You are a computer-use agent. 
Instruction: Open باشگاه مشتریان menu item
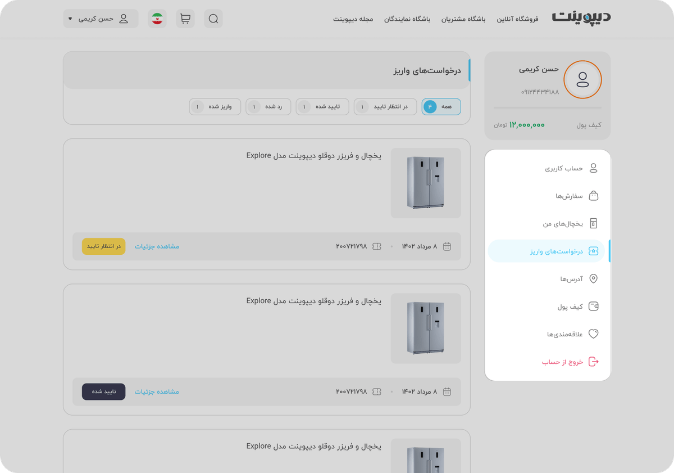coord(463,19)
